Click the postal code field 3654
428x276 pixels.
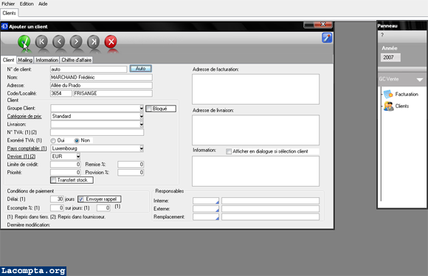[x=61, y=94]
